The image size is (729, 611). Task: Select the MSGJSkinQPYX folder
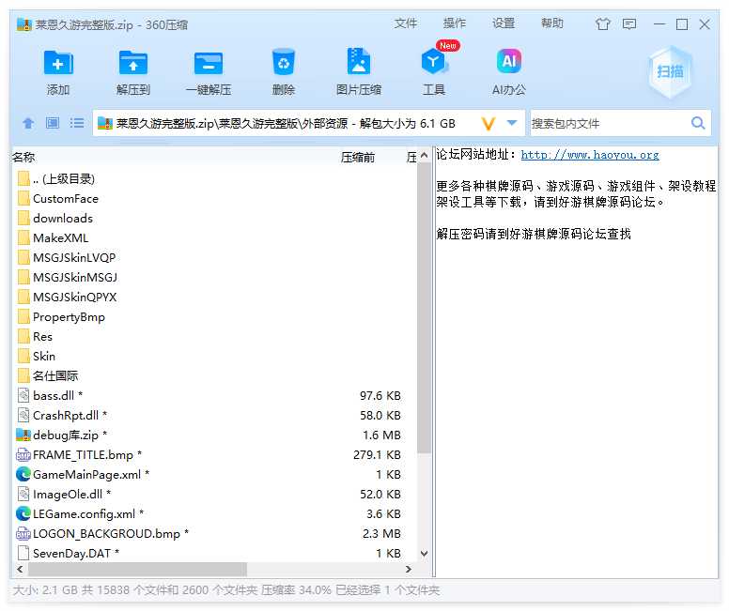[x=67, y=297]
